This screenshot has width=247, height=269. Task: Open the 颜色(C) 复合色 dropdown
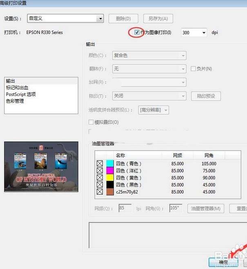[x=149, y=56]
